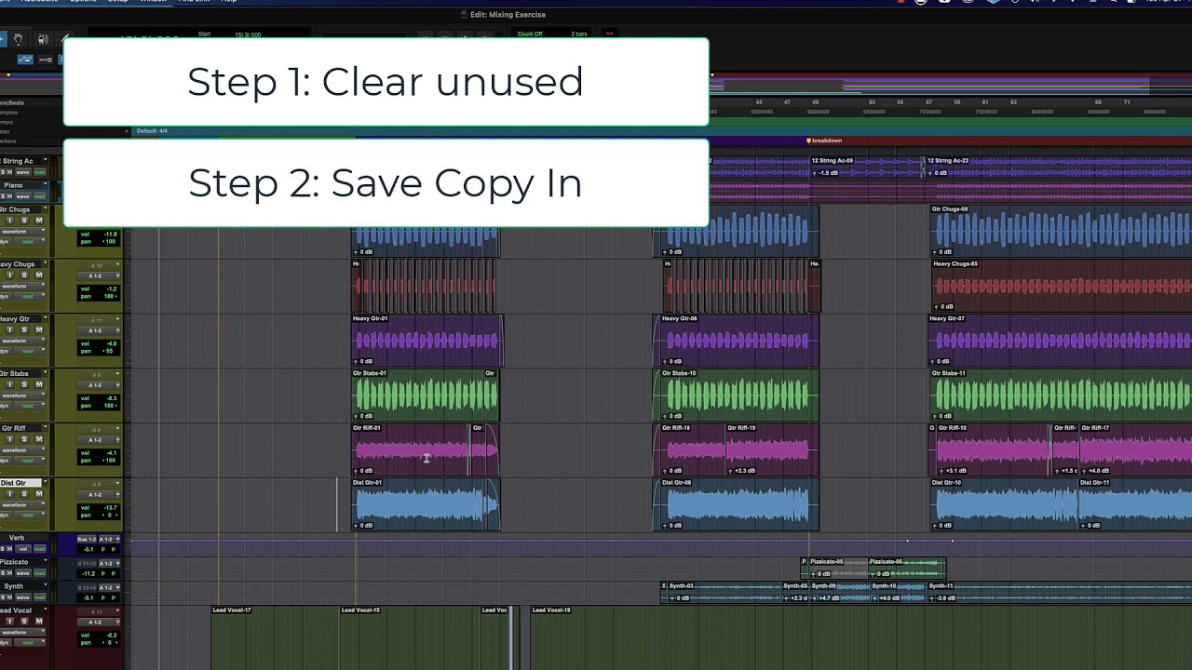
Task: Mute the Lead Vocal track
Action: (39, 622)
